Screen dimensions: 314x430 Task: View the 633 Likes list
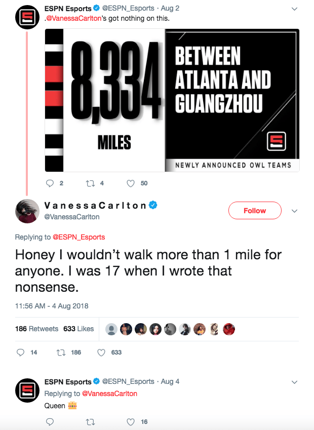(78, 329)
